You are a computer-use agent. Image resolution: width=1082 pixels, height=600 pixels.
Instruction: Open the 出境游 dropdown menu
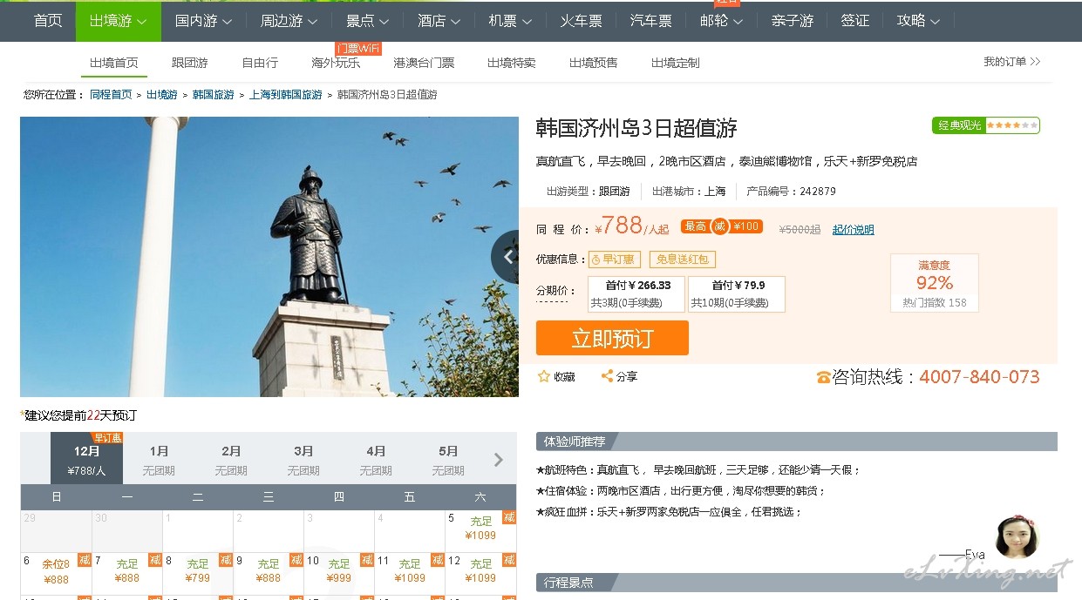tap(119, 21)
